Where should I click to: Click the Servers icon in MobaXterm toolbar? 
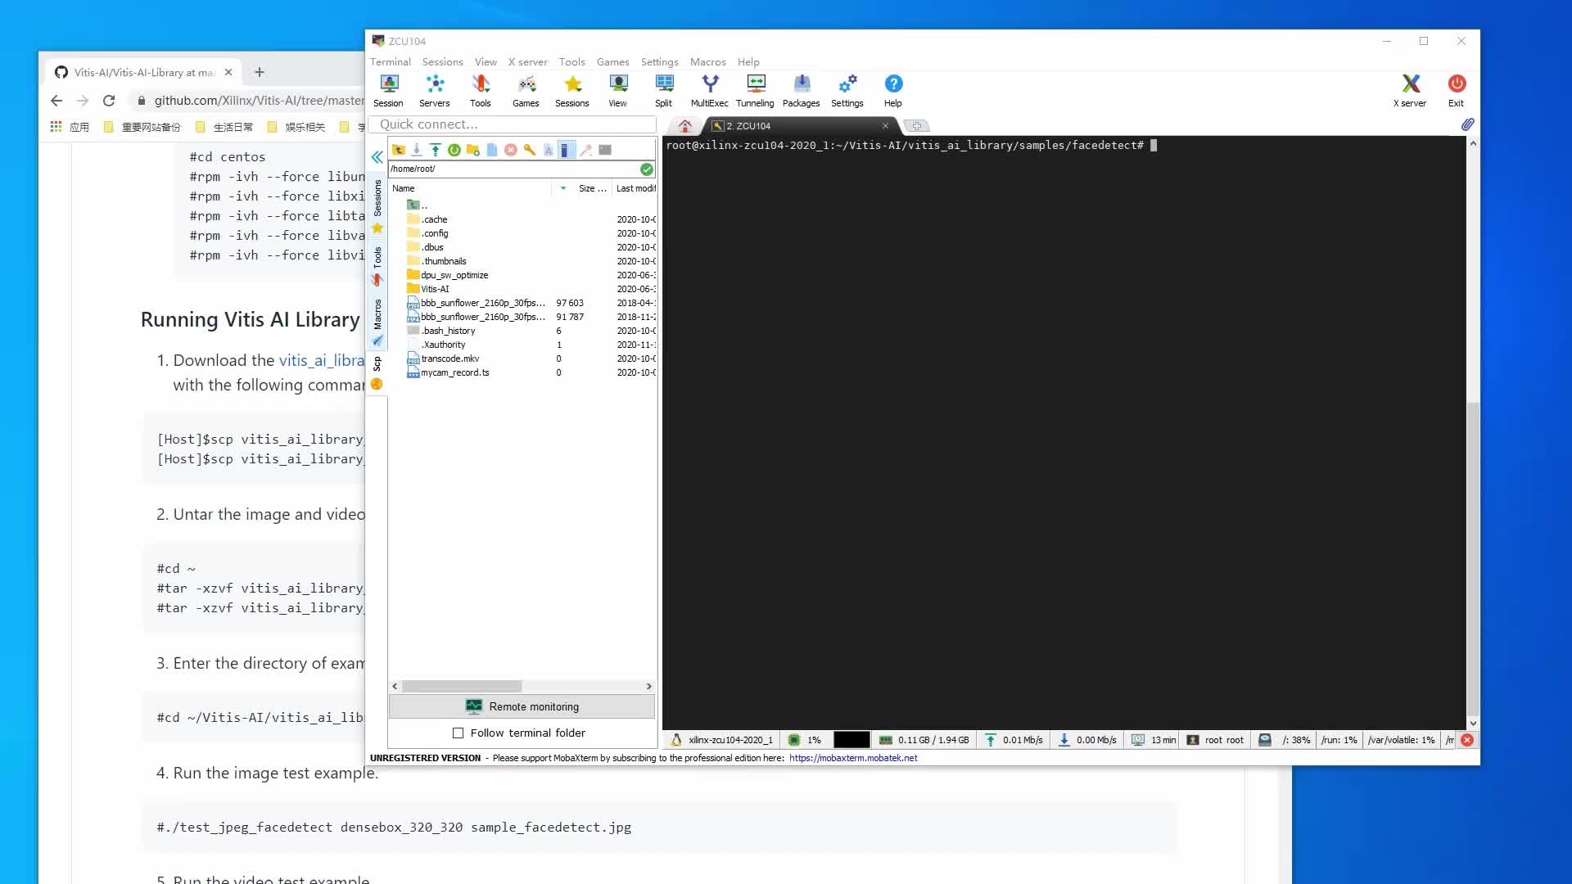click(435, 89)
